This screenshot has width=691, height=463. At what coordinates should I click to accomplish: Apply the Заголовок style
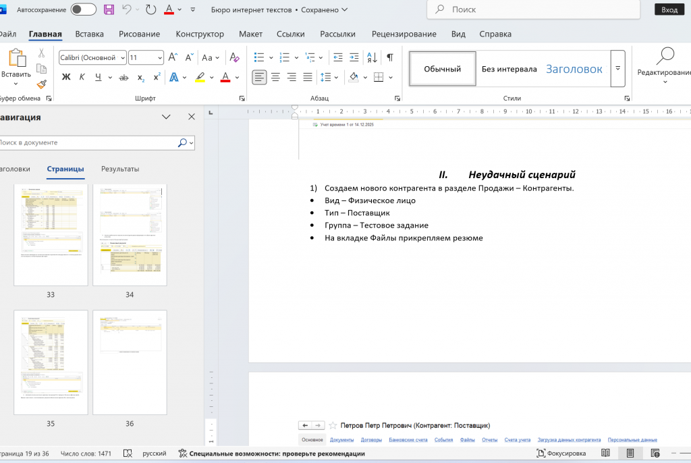point(574,68)
